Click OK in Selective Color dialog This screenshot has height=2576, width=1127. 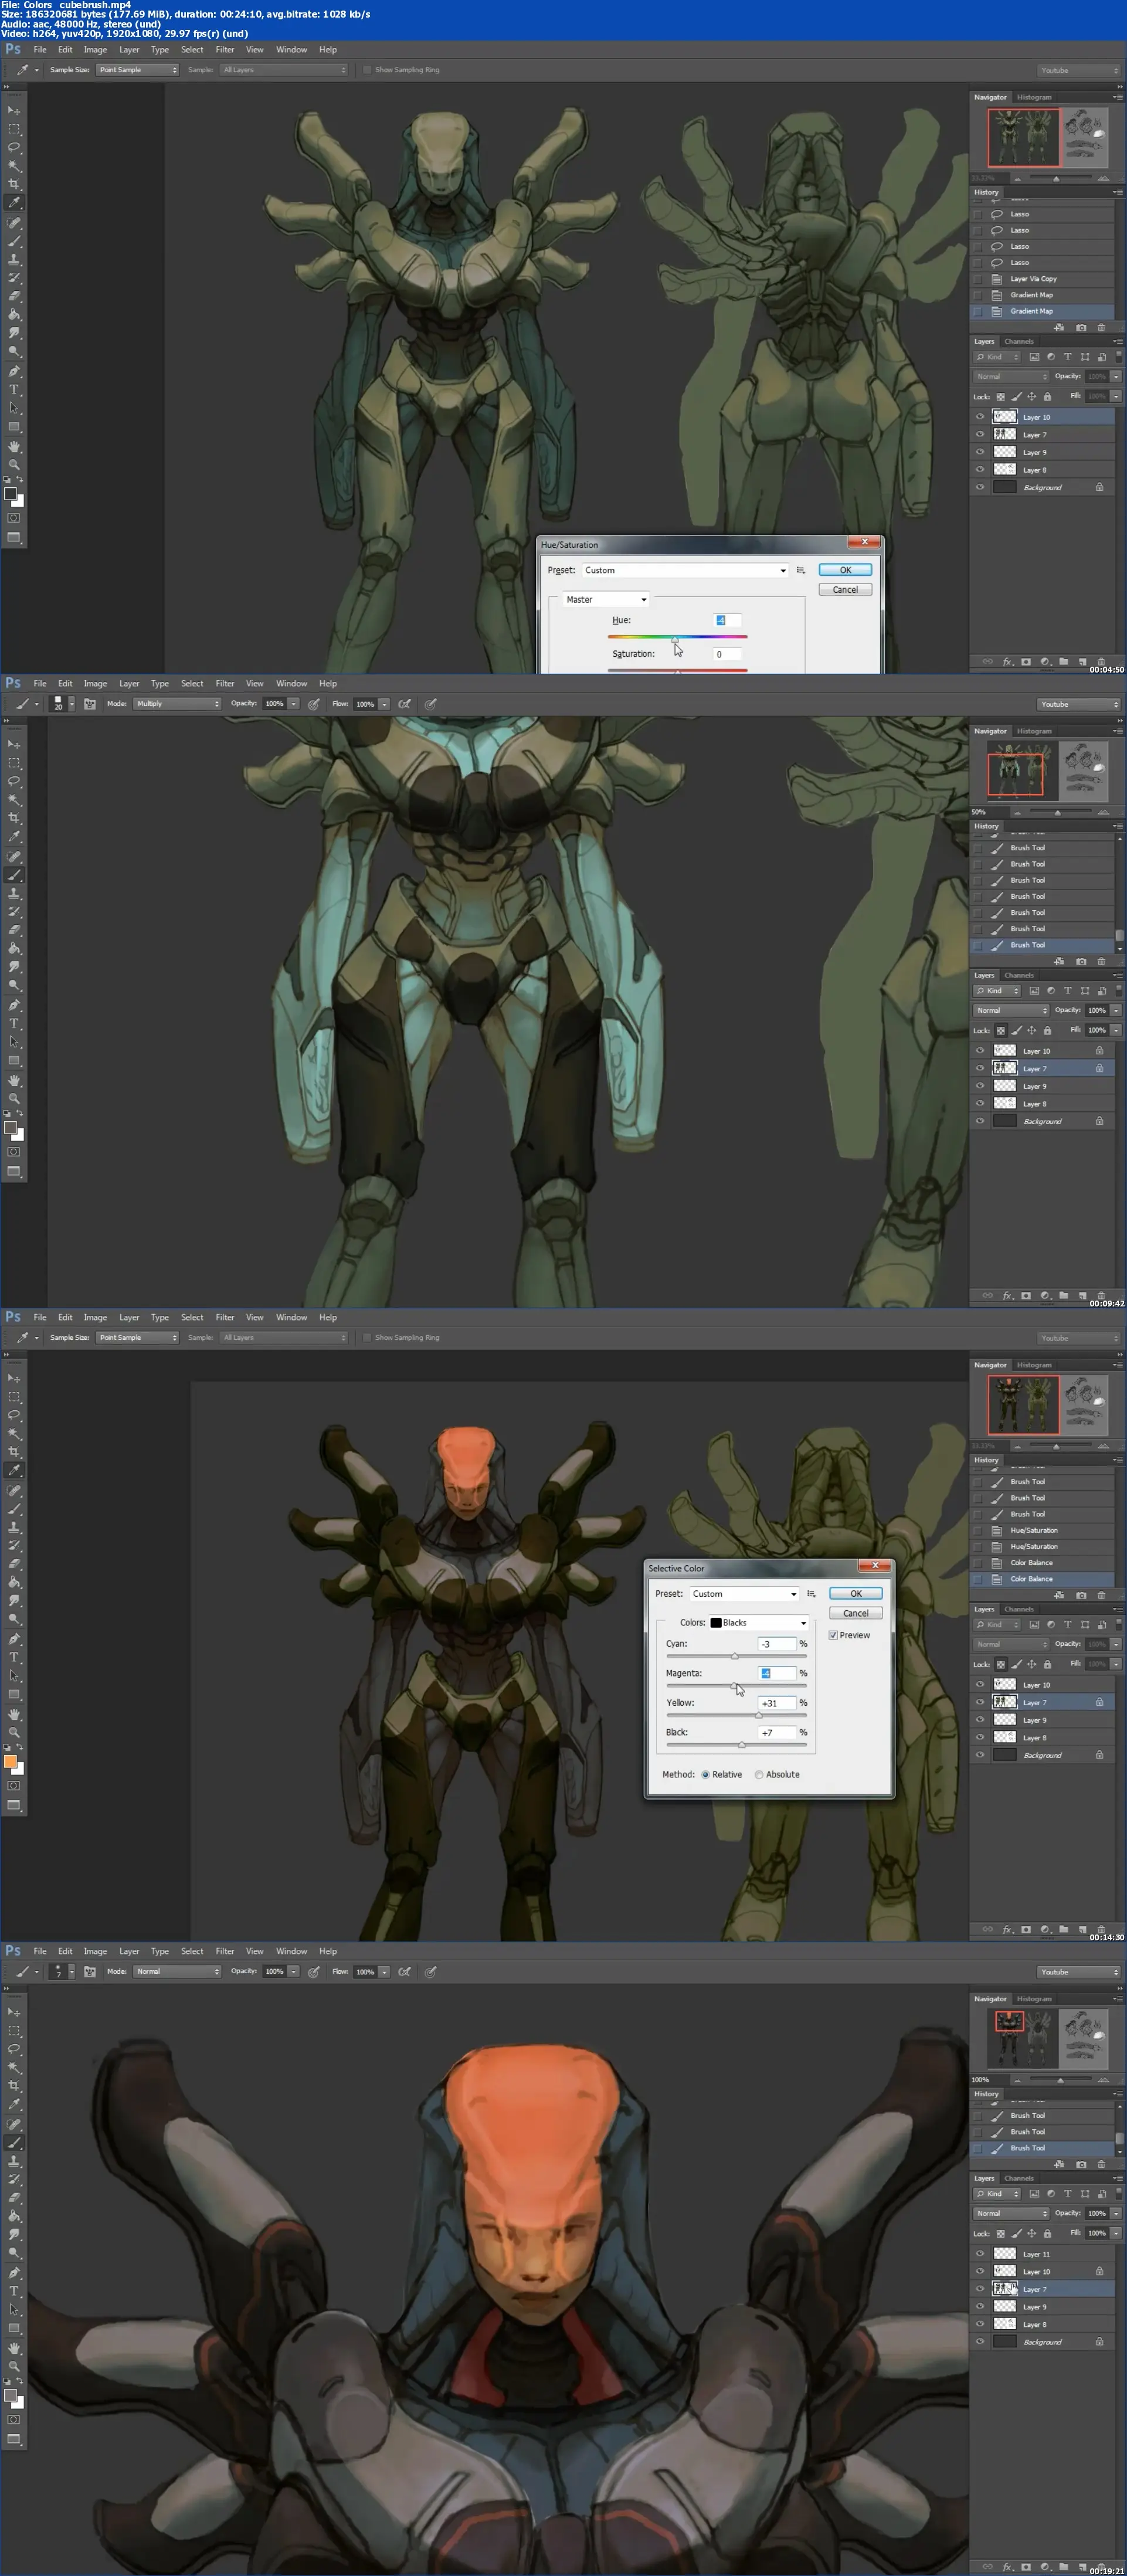coord(856,1594)
